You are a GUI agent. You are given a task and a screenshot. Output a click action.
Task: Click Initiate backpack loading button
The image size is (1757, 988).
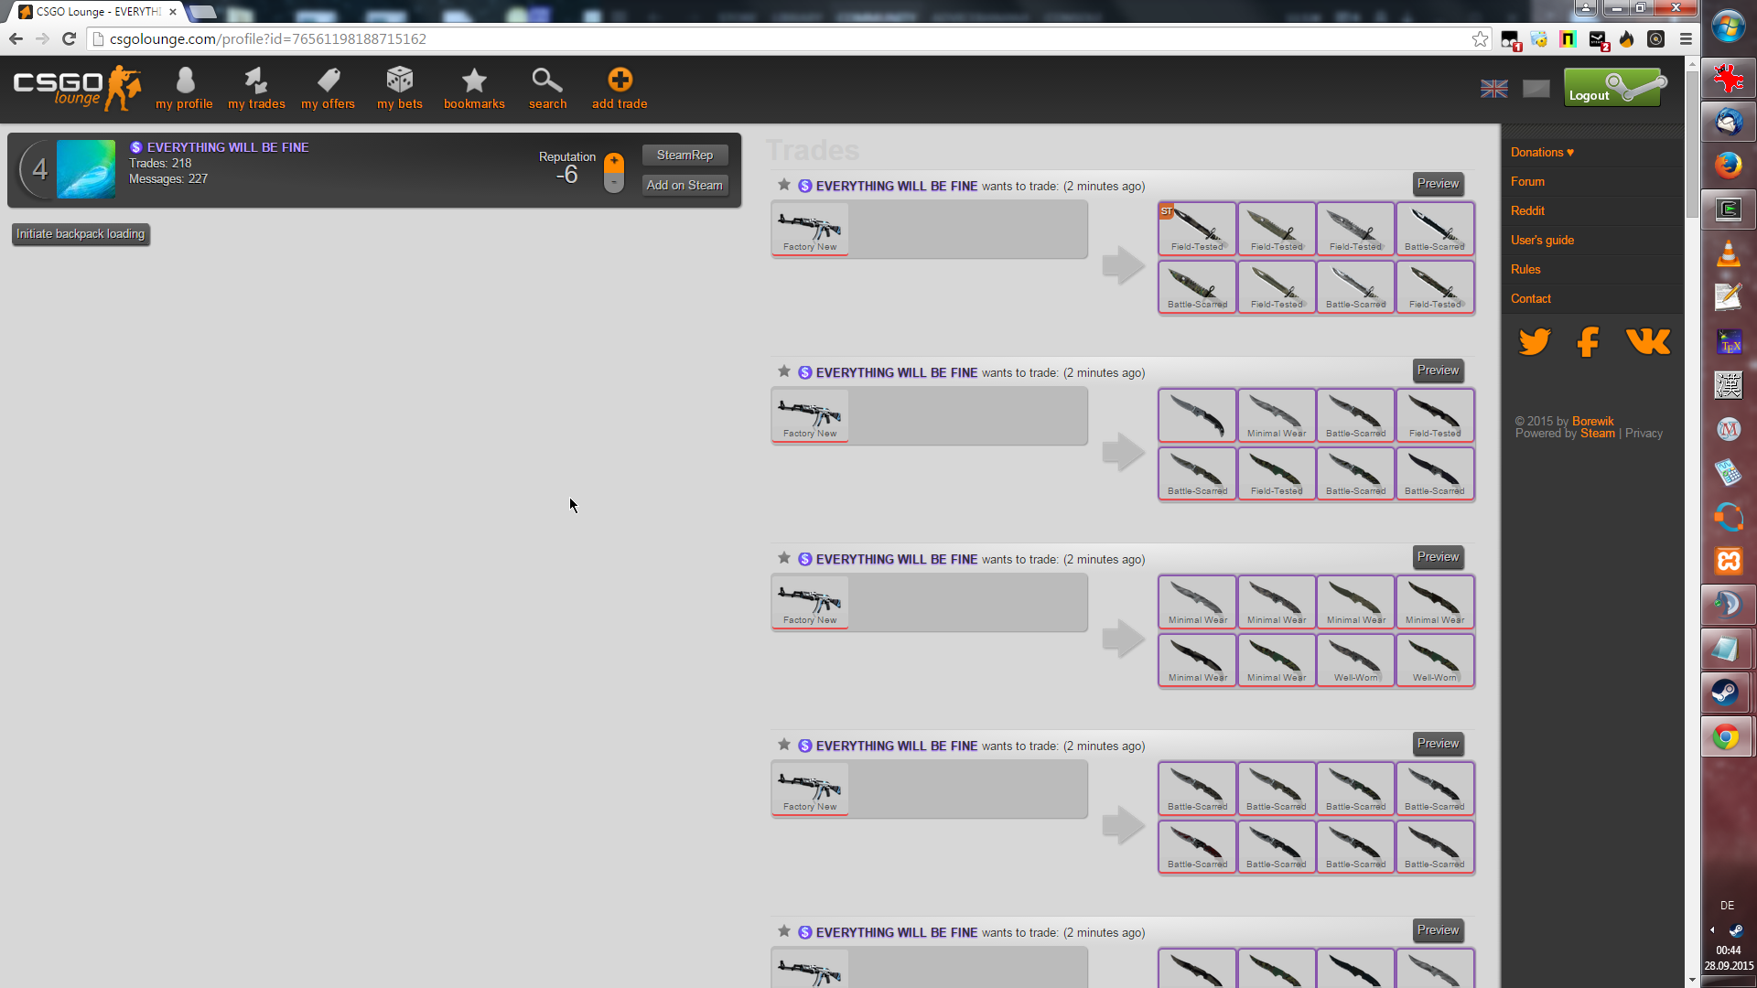coord(81,234)
